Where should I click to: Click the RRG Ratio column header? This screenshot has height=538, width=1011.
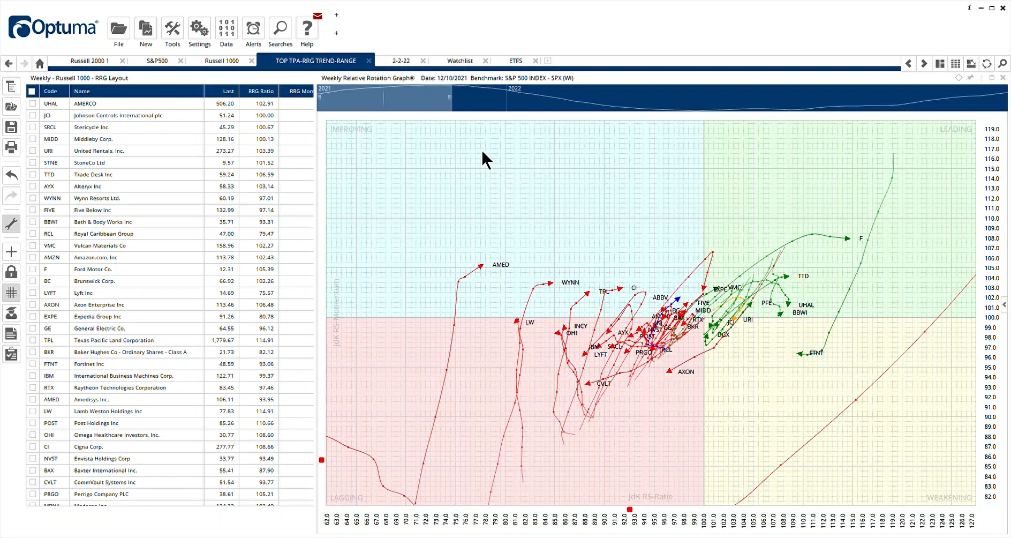coord(261,91)
